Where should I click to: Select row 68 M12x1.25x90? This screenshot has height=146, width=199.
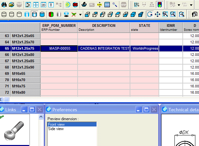tap(20, 67)
